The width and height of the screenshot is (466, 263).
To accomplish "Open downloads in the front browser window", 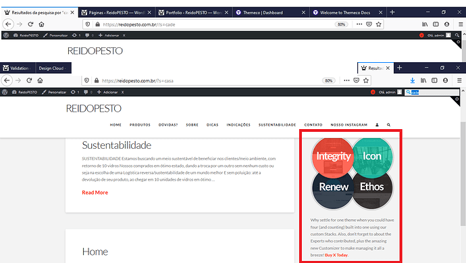I will point(412,80).
